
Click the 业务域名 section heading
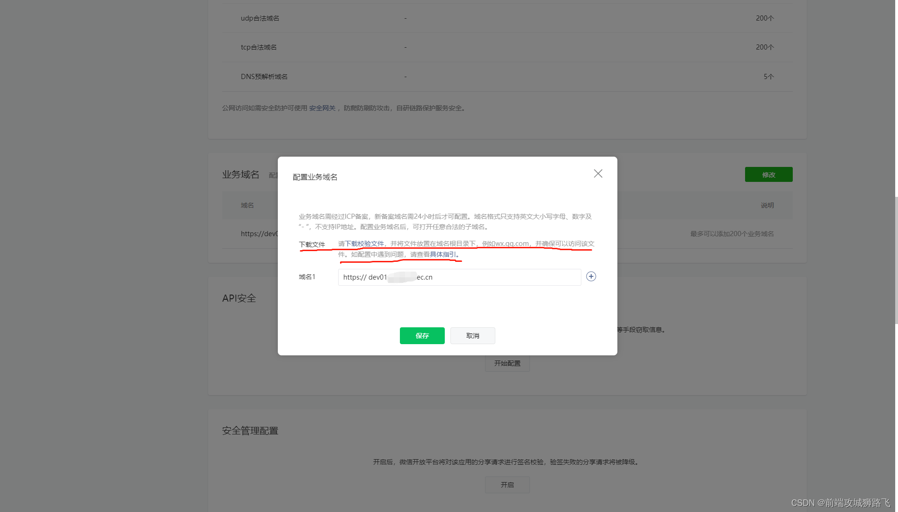pyautogui.click(x=240, y=174)
